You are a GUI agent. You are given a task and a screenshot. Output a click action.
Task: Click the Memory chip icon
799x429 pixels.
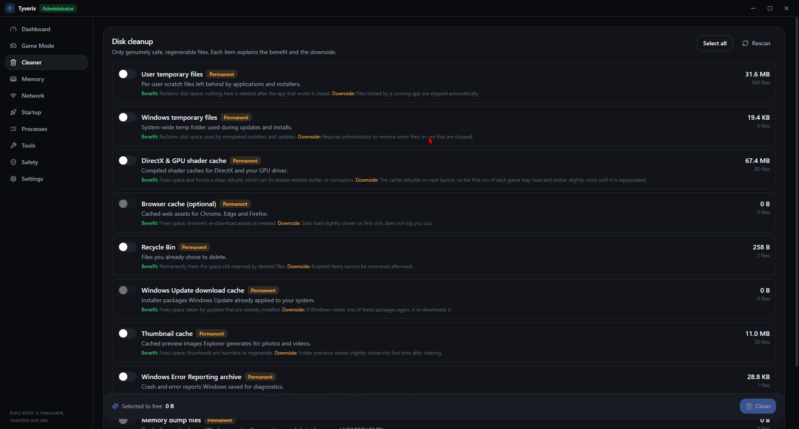tap(13, 79)
